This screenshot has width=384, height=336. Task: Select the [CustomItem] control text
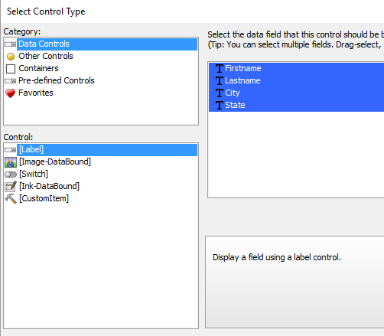click(x=44, y=198)
